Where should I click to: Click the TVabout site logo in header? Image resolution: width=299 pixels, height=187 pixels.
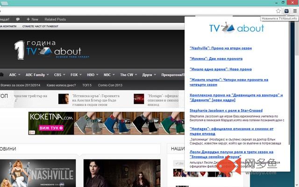pyautogui.click(x=51, y=50)
